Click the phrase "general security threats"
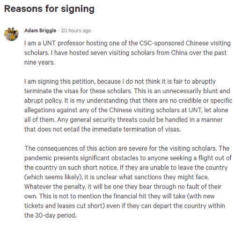Screen dimensions: 234x227 (x=103, y=120)
